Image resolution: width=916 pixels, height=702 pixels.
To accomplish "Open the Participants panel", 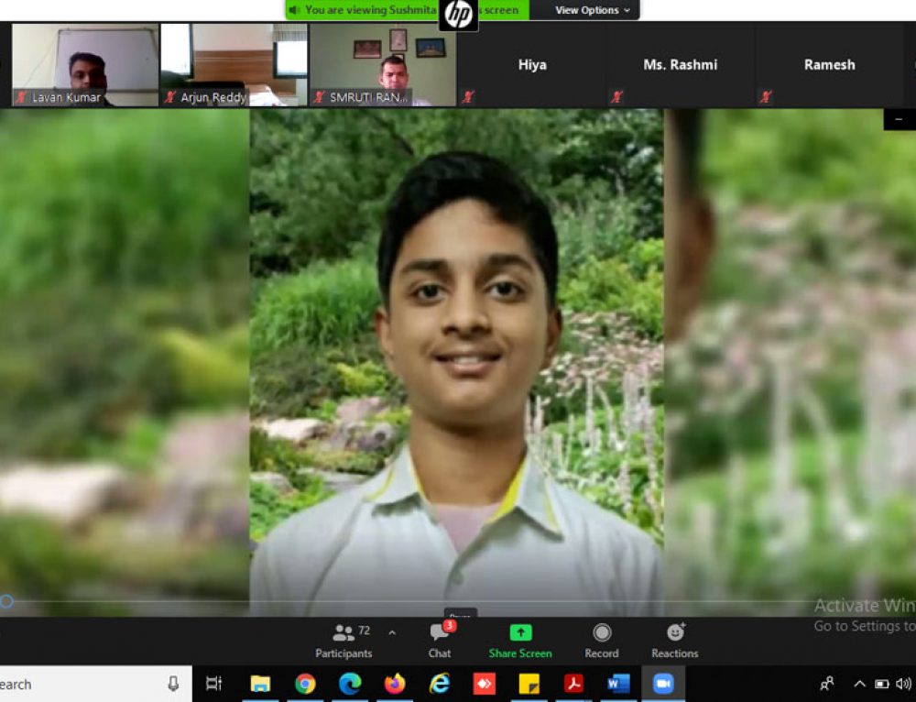I will (343, 641).
